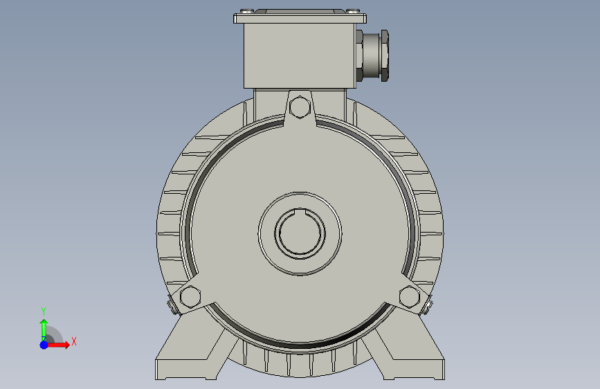Screen dimensions: 600x389
Task: Click the red X axis arrow of triad
Action: coord(58,345)
